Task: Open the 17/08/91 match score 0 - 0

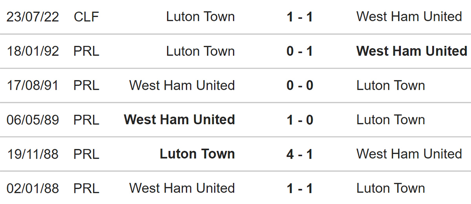Action: (x=300, y=85)
